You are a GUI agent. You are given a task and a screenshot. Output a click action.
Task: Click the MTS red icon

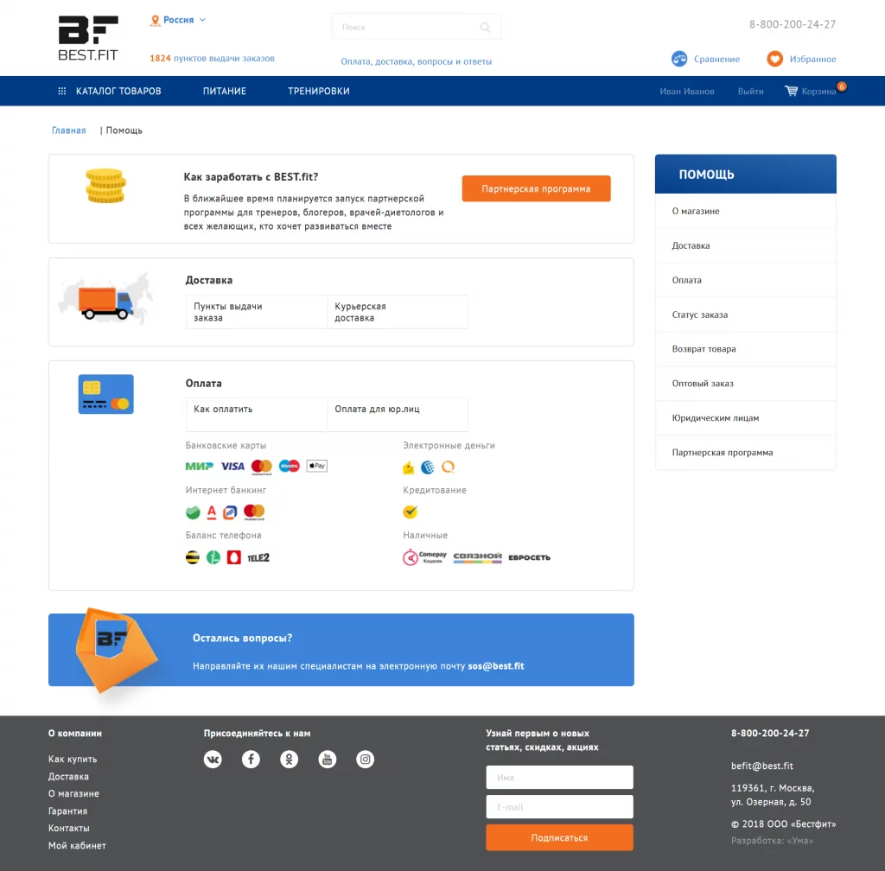233,557
